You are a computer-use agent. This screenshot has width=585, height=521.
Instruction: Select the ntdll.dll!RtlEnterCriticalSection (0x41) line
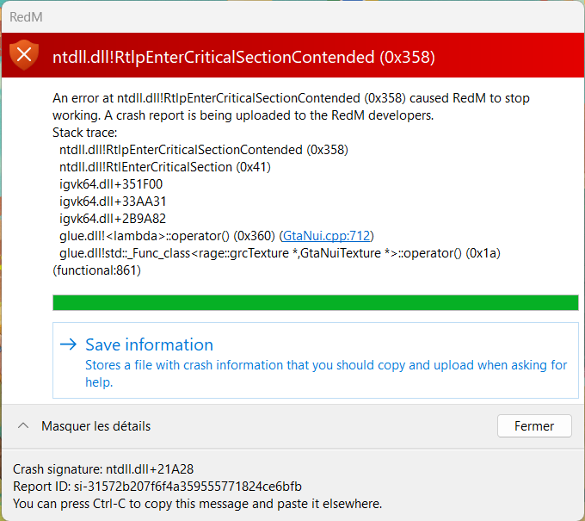pos(165,167)
